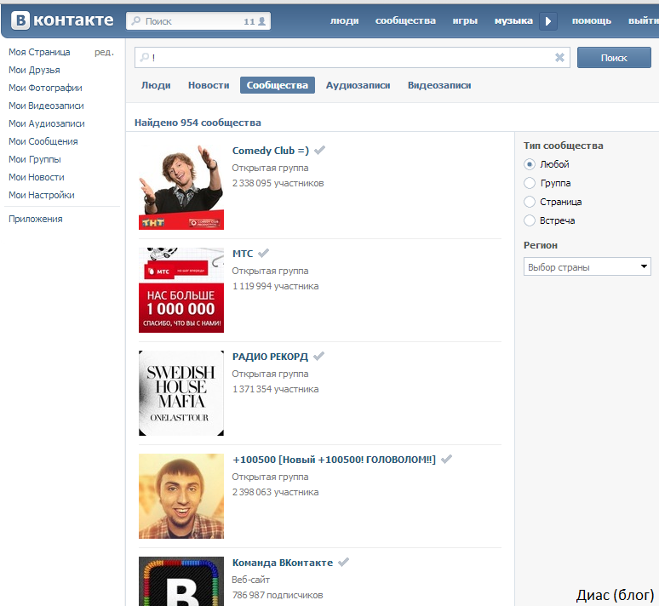Screen dimensions: 659x606
Task: Open люди in the top navigation
Action: (x=344, y=21)
